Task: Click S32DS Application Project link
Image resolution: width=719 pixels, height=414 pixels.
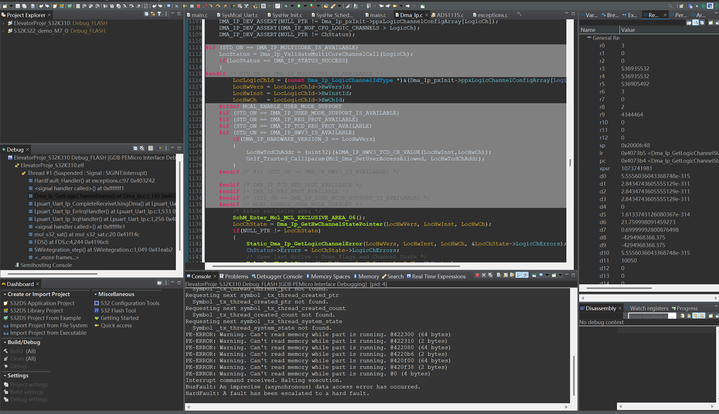Action: pos(42,303)
